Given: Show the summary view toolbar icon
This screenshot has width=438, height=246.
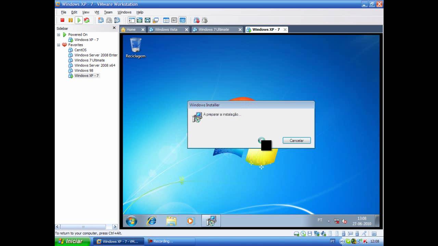Looking at the screenshot, I should click(166, 20).
